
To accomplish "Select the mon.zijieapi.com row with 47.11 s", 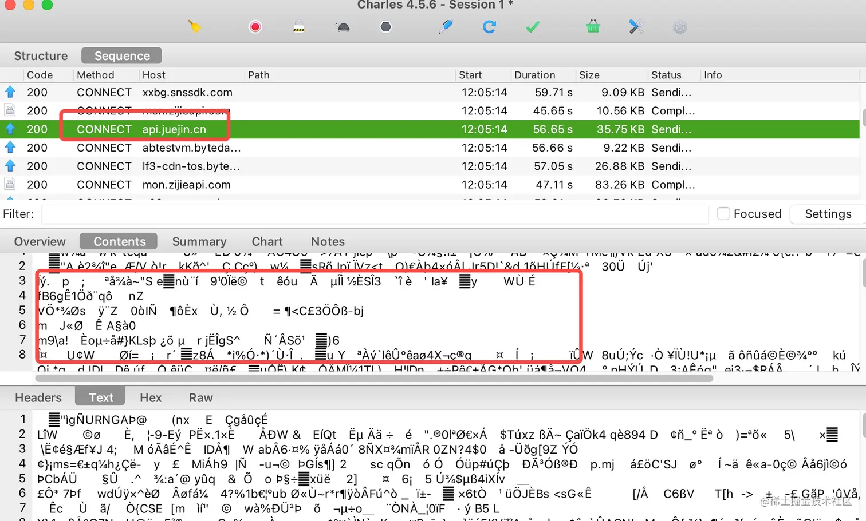I will pos(430,184).
